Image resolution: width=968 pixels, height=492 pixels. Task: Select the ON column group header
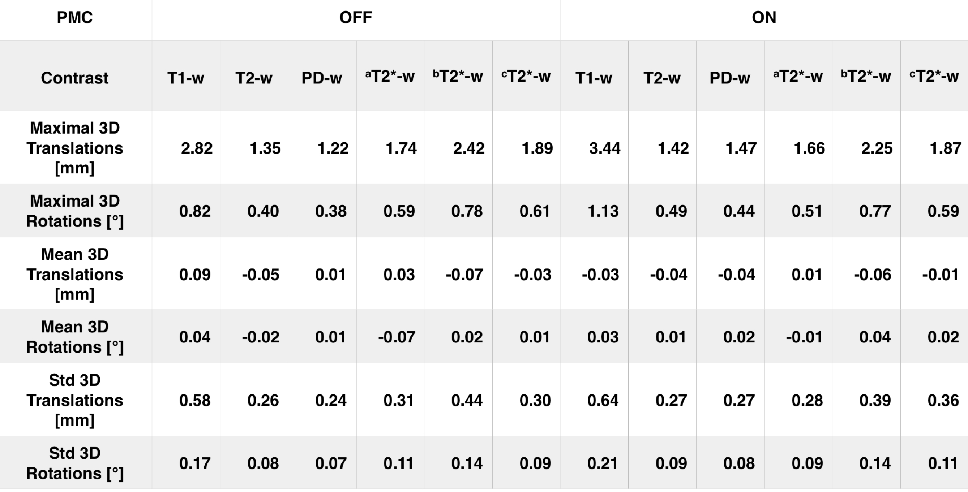pyautogui.click(x=763, y=18)
